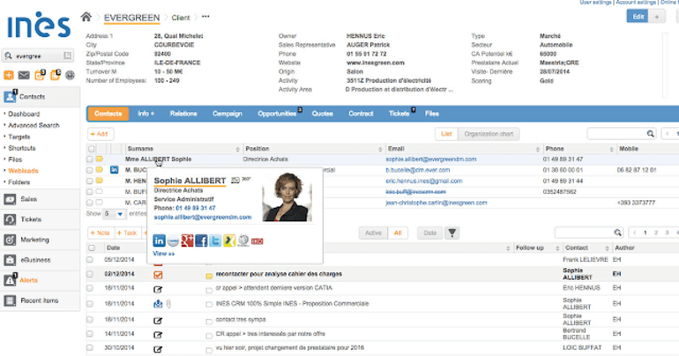Click sophie.allibert@evergreendm.com in popup card
Screen dimensions: 679x356
(203, 217)
